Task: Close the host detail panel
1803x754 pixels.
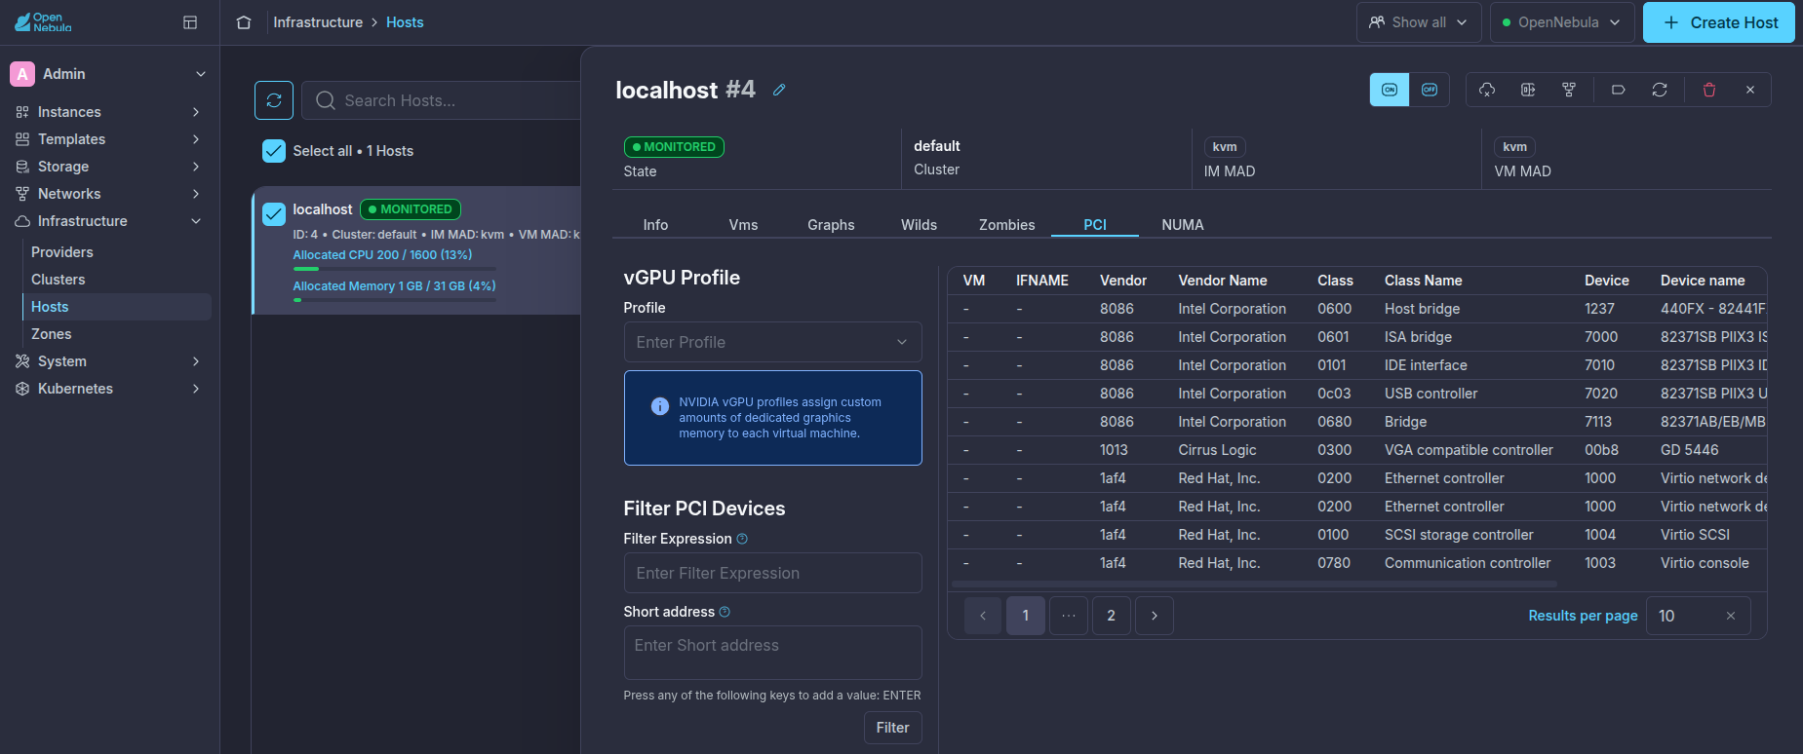Action: point(1750,90)
